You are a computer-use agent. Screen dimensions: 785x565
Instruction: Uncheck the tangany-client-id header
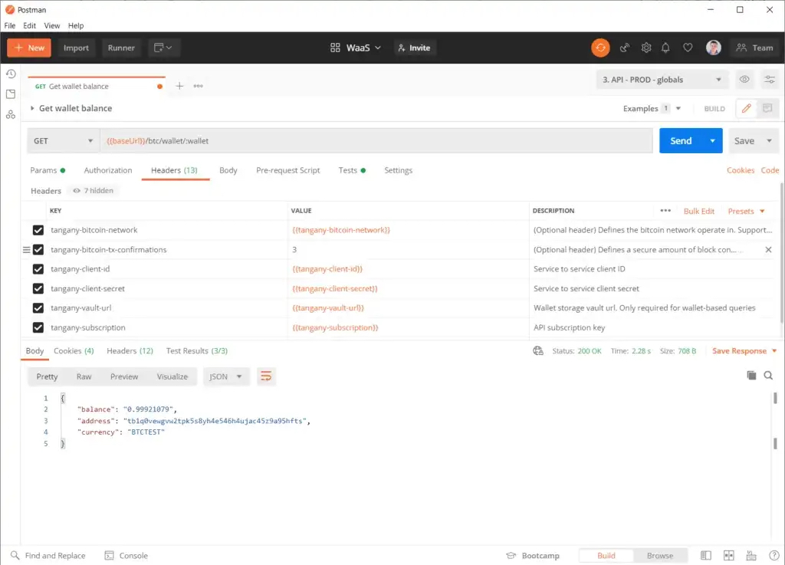point(38,269)
